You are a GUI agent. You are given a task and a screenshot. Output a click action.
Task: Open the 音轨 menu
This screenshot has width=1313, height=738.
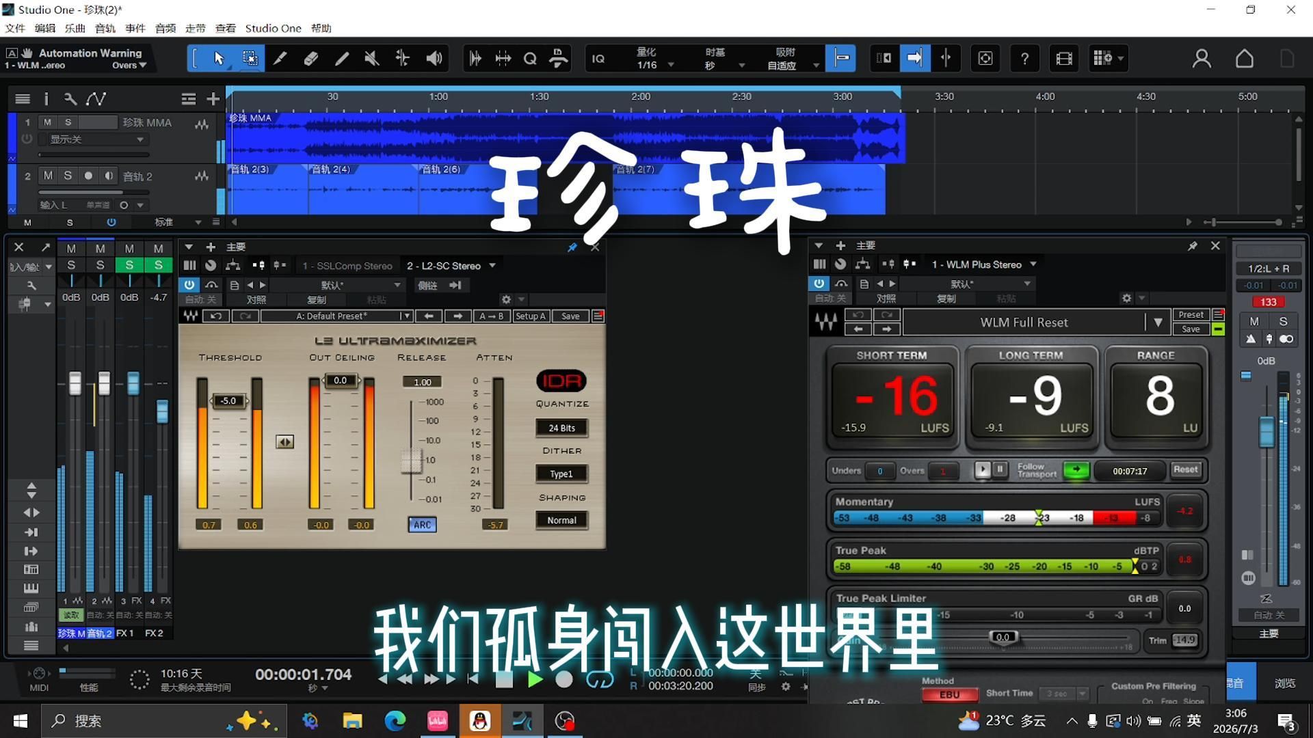[x=105, y=28]
